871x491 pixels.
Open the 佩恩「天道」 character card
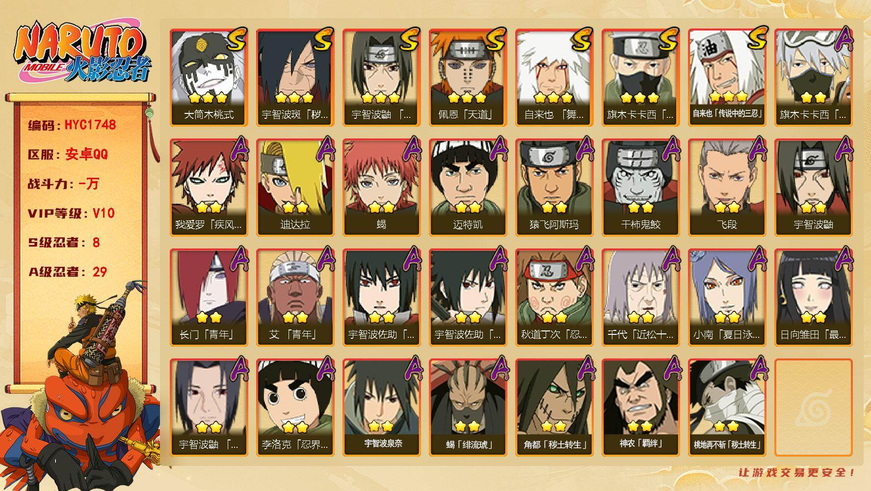(468, 78)
